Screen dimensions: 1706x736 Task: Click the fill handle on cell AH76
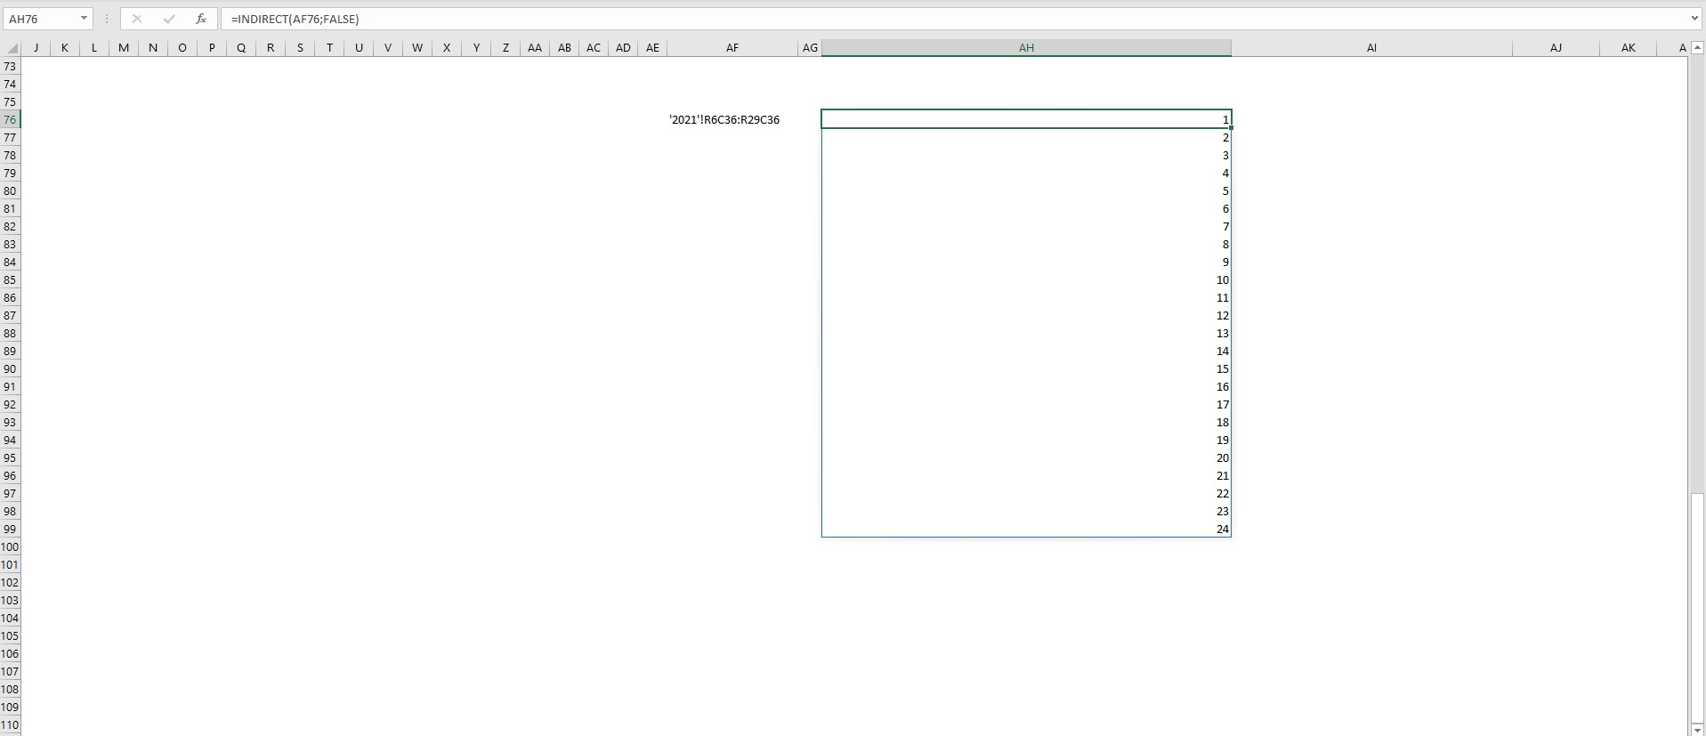point(1232,128)
